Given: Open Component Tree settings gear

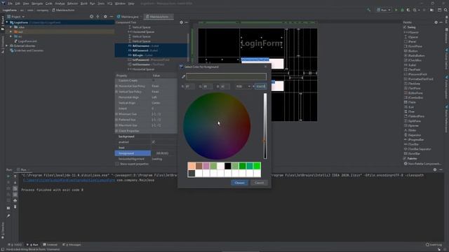Looking at the screenshot, I should click(181, 22).
